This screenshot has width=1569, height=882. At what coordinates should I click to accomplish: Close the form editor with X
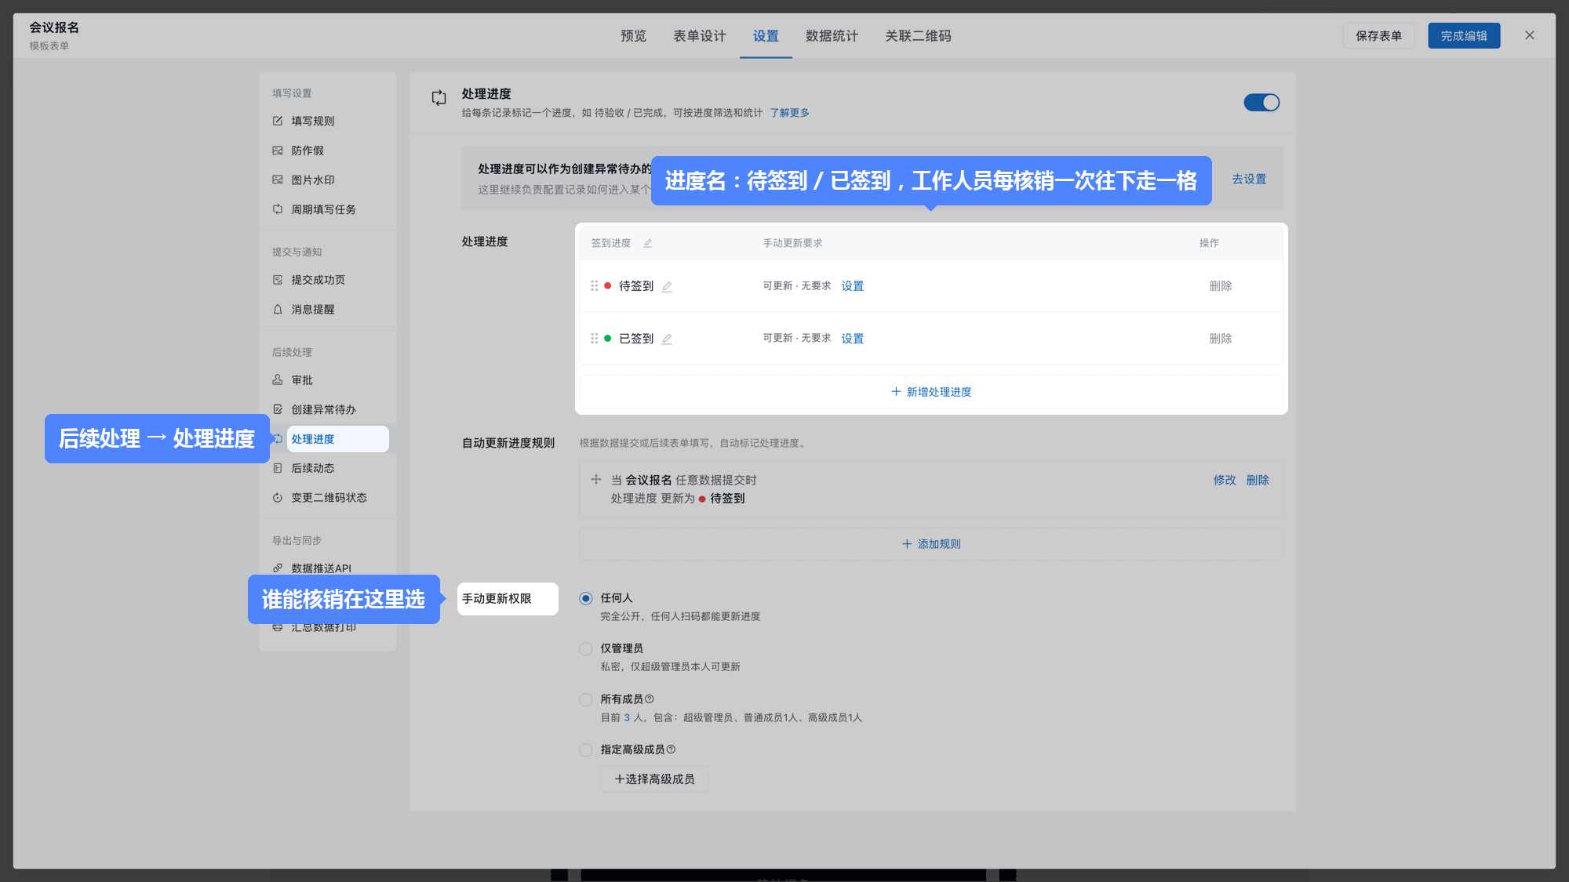(x=1529, y=35)
